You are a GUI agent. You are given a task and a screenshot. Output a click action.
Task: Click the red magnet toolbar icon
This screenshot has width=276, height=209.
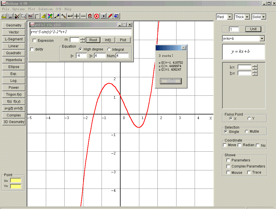[90, 16]
